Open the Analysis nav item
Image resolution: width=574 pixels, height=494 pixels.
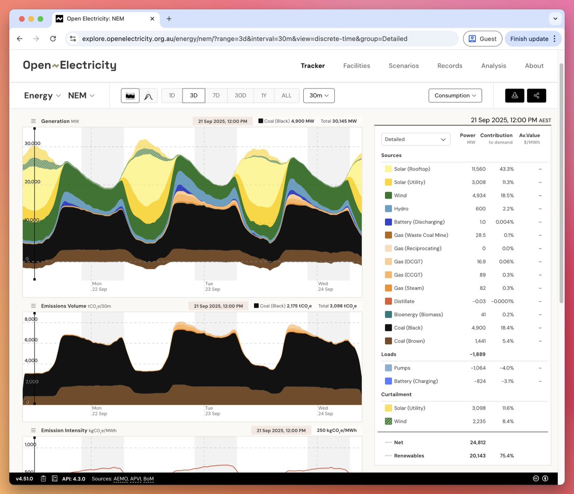coord(494,66)
